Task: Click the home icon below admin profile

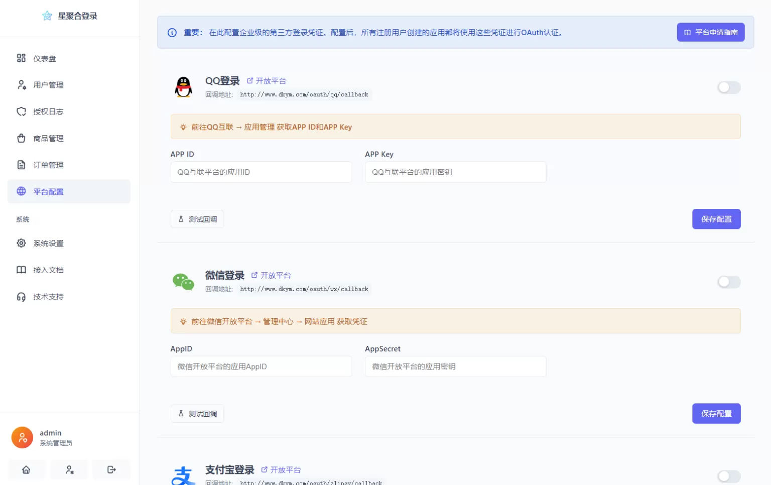Action: [26, 470]
